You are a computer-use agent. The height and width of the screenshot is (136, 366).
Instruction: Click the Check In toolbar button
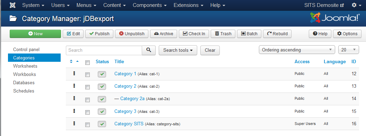click(x=194, y=34)
